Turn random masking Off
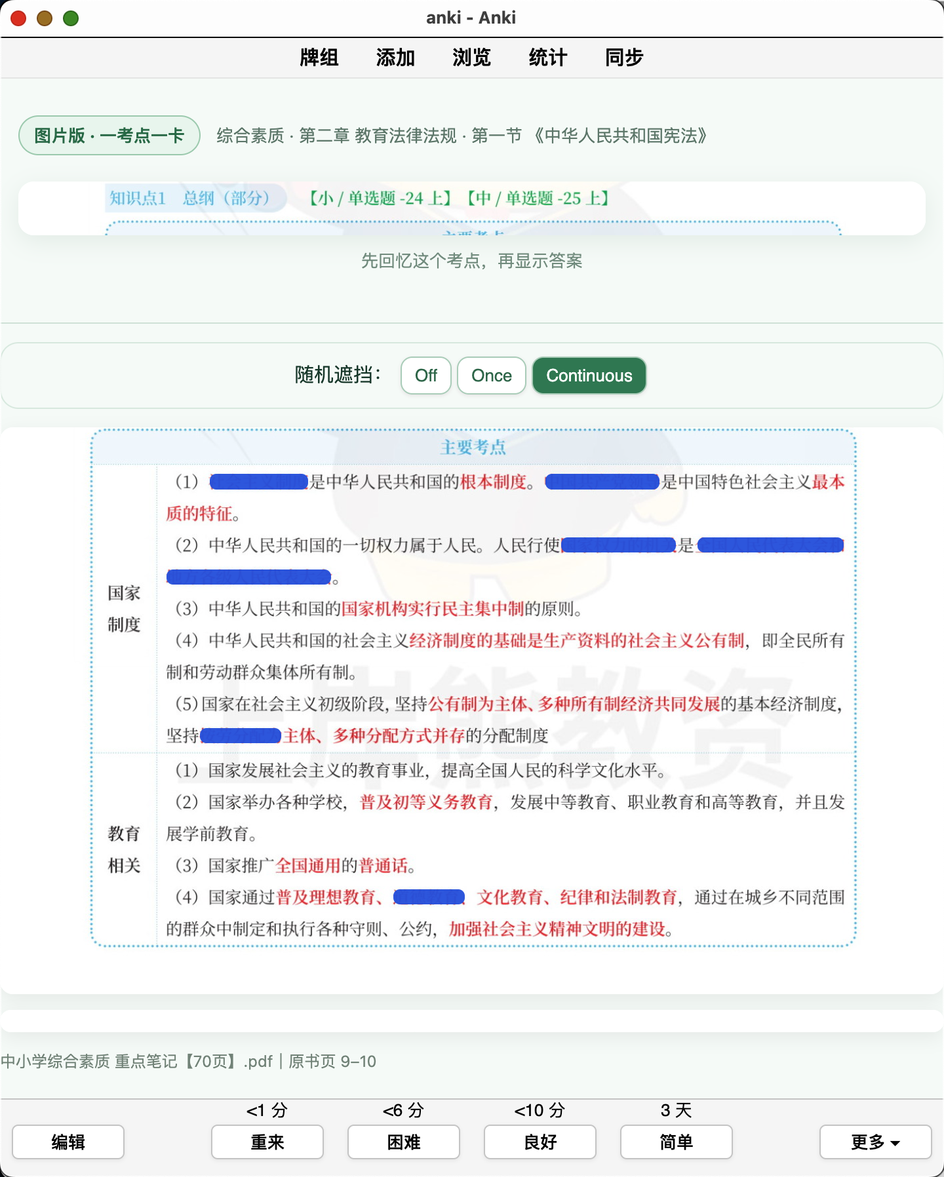The height and width of the screenshot is (1177, 944). point(426,376)
